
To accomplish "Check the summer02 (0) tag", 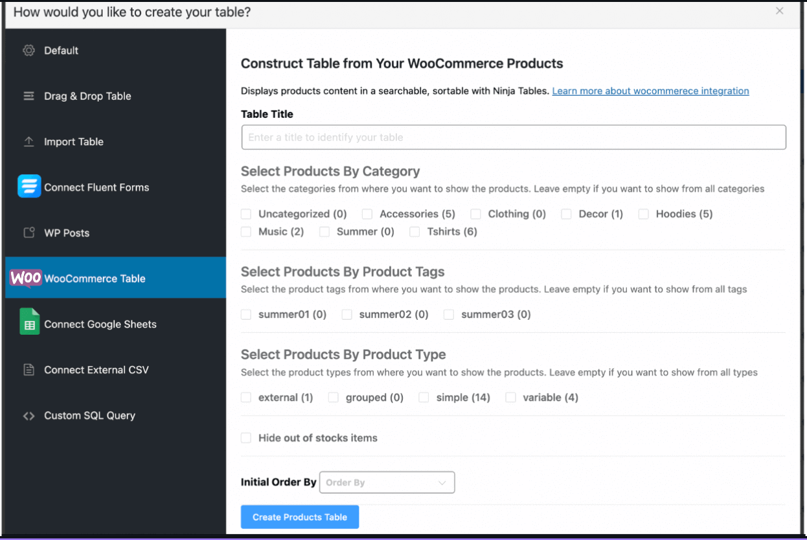I will pyautogui.click(x=347, y=314).
